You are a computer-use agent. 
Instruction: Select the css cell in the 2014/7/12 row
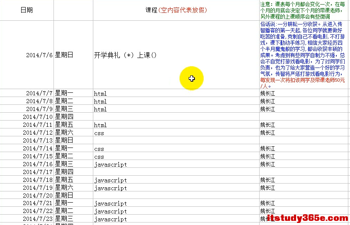176,133
